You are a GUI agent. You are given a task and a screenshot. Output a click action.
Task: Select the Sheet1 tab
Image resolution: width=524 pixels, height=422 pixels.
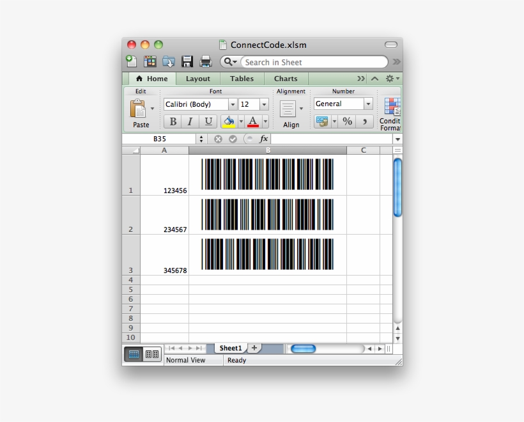tap(230, 348)
